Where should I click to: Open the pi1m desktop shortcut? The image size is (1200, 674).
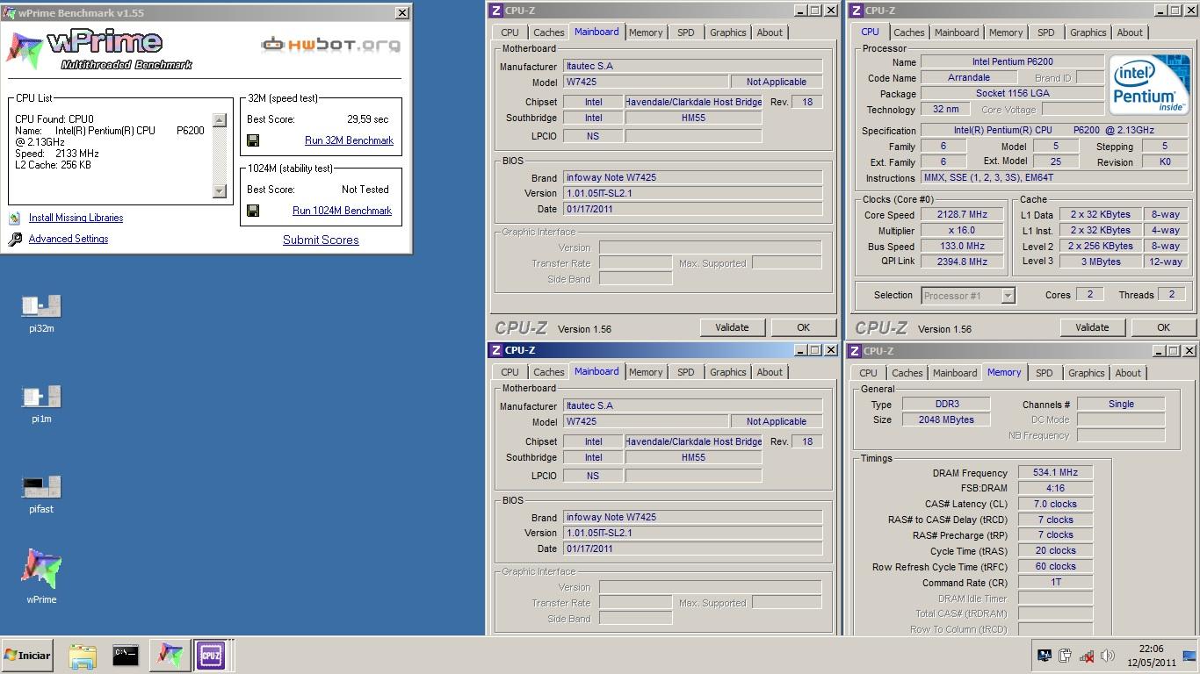tap(41, 405)
